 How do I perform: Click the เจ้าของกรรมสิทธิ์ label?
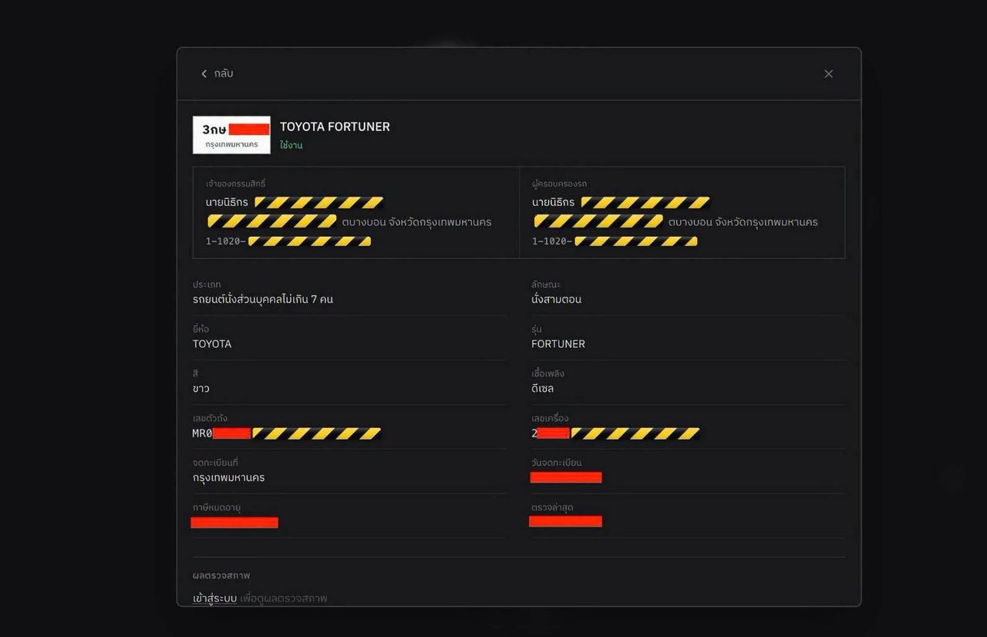click(236, 184)
